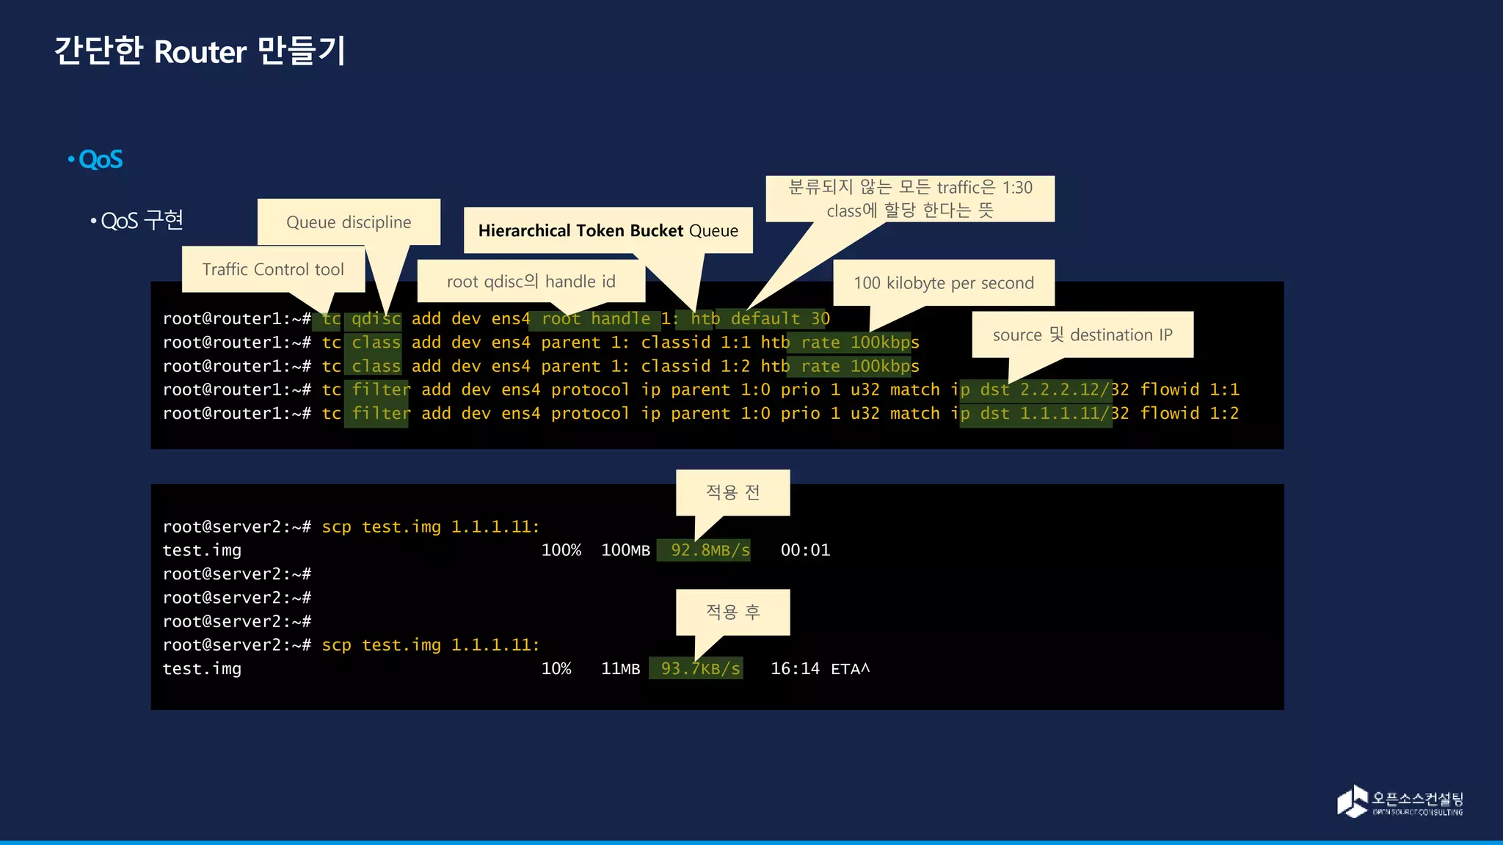Screen dimensions: 1503x845
Task: Click the 100 kilobyte per second callout
Action: click(943, 282)
